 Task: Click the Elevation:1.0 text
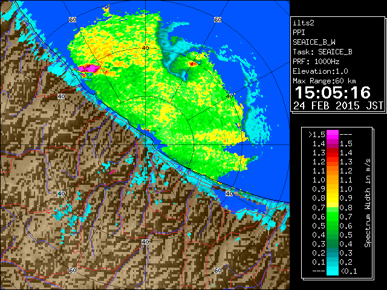[320, 71]
